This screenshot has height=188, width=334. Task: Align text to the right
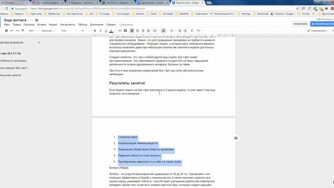(x=143, y=31)
